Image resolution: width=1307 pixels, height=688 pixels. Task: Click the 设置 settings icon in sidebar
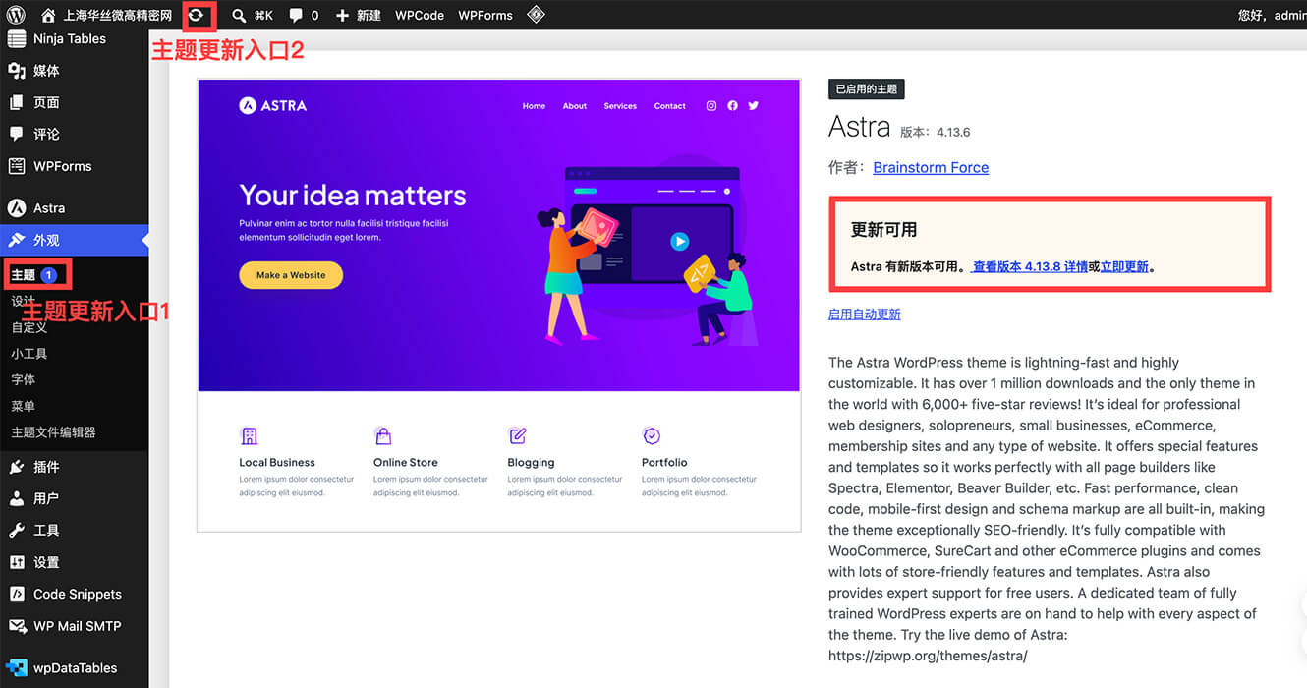(x=17, y=562)
